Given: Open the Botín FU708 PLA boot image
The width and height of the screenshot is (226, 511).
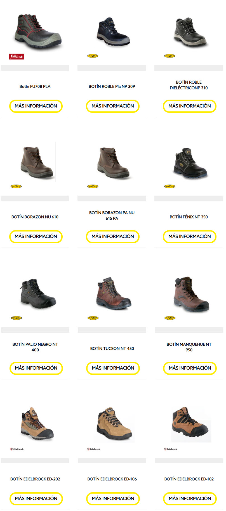Looking at the screenshot, I should (37, 31).
